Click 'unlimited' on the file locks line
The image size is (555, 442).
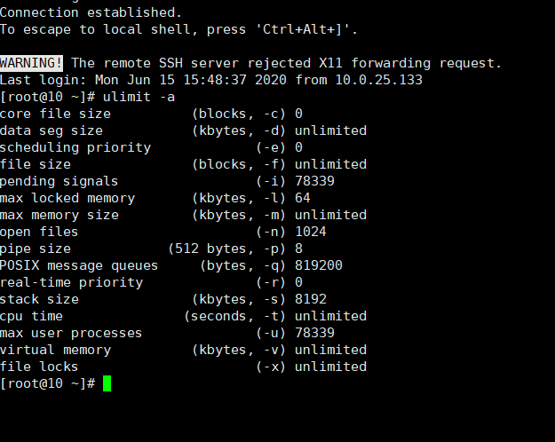point(330,367)
